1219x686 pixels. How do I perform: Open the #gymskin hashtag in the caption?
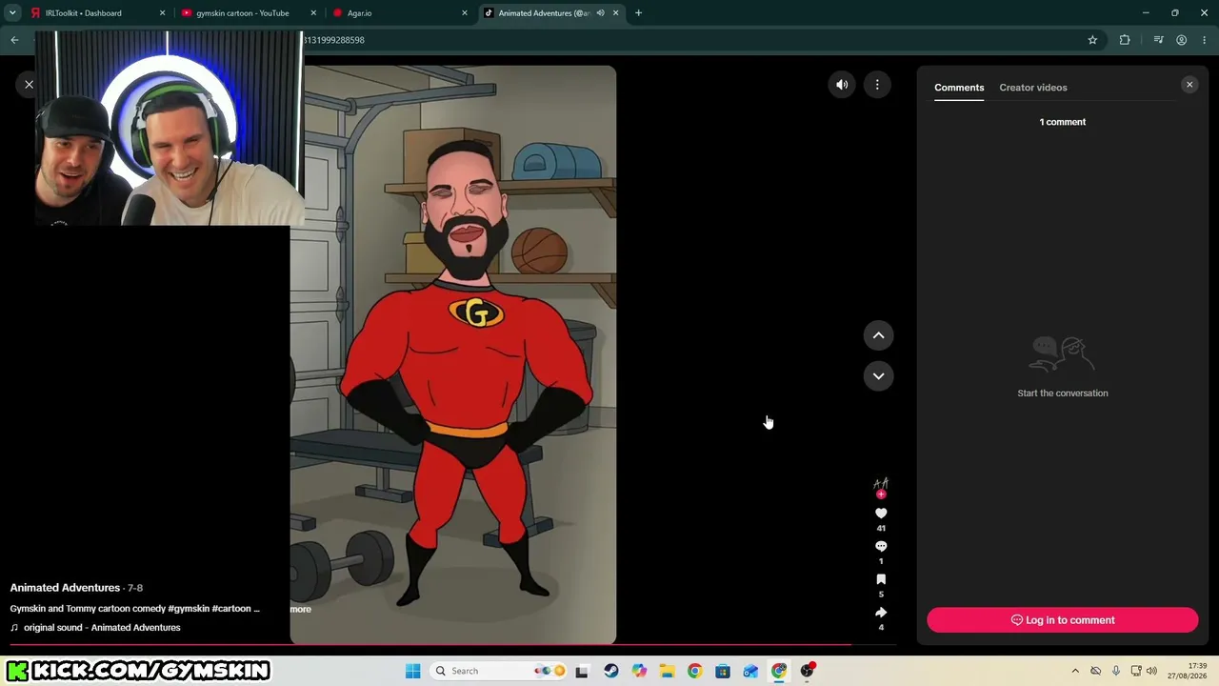190,609
